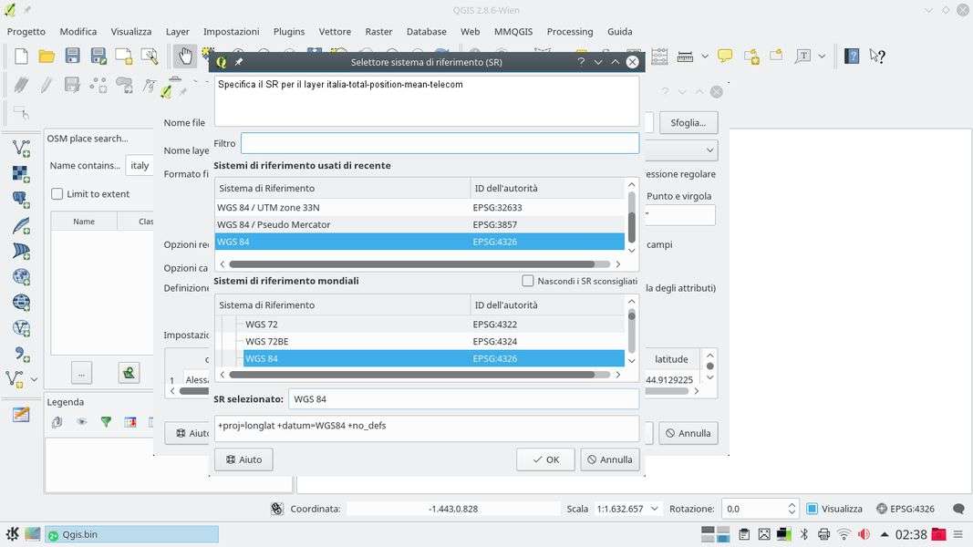Click the Text annotation tool icon
The image size is (973, 547).
(x=803, y=56)
